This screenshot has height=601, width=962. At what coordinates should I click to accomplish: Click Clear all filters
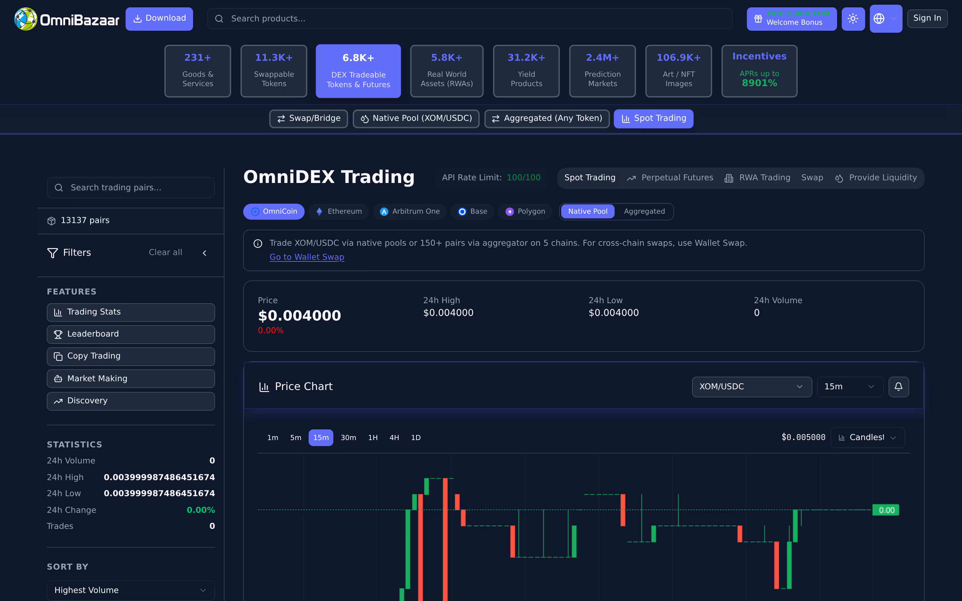coord(165,253)
